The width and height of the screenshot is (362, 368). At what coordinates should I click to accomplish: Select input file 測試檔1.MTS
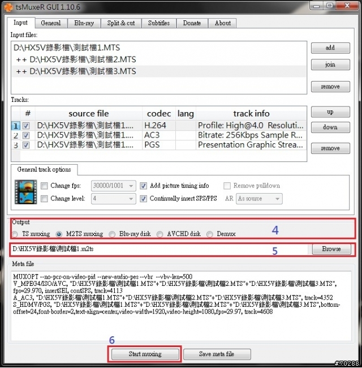[x=159, y=48]
